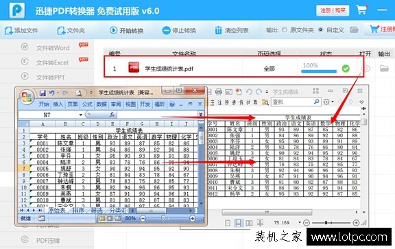Open the 审阅 ribbon tab in Excel

coord(116,104)
